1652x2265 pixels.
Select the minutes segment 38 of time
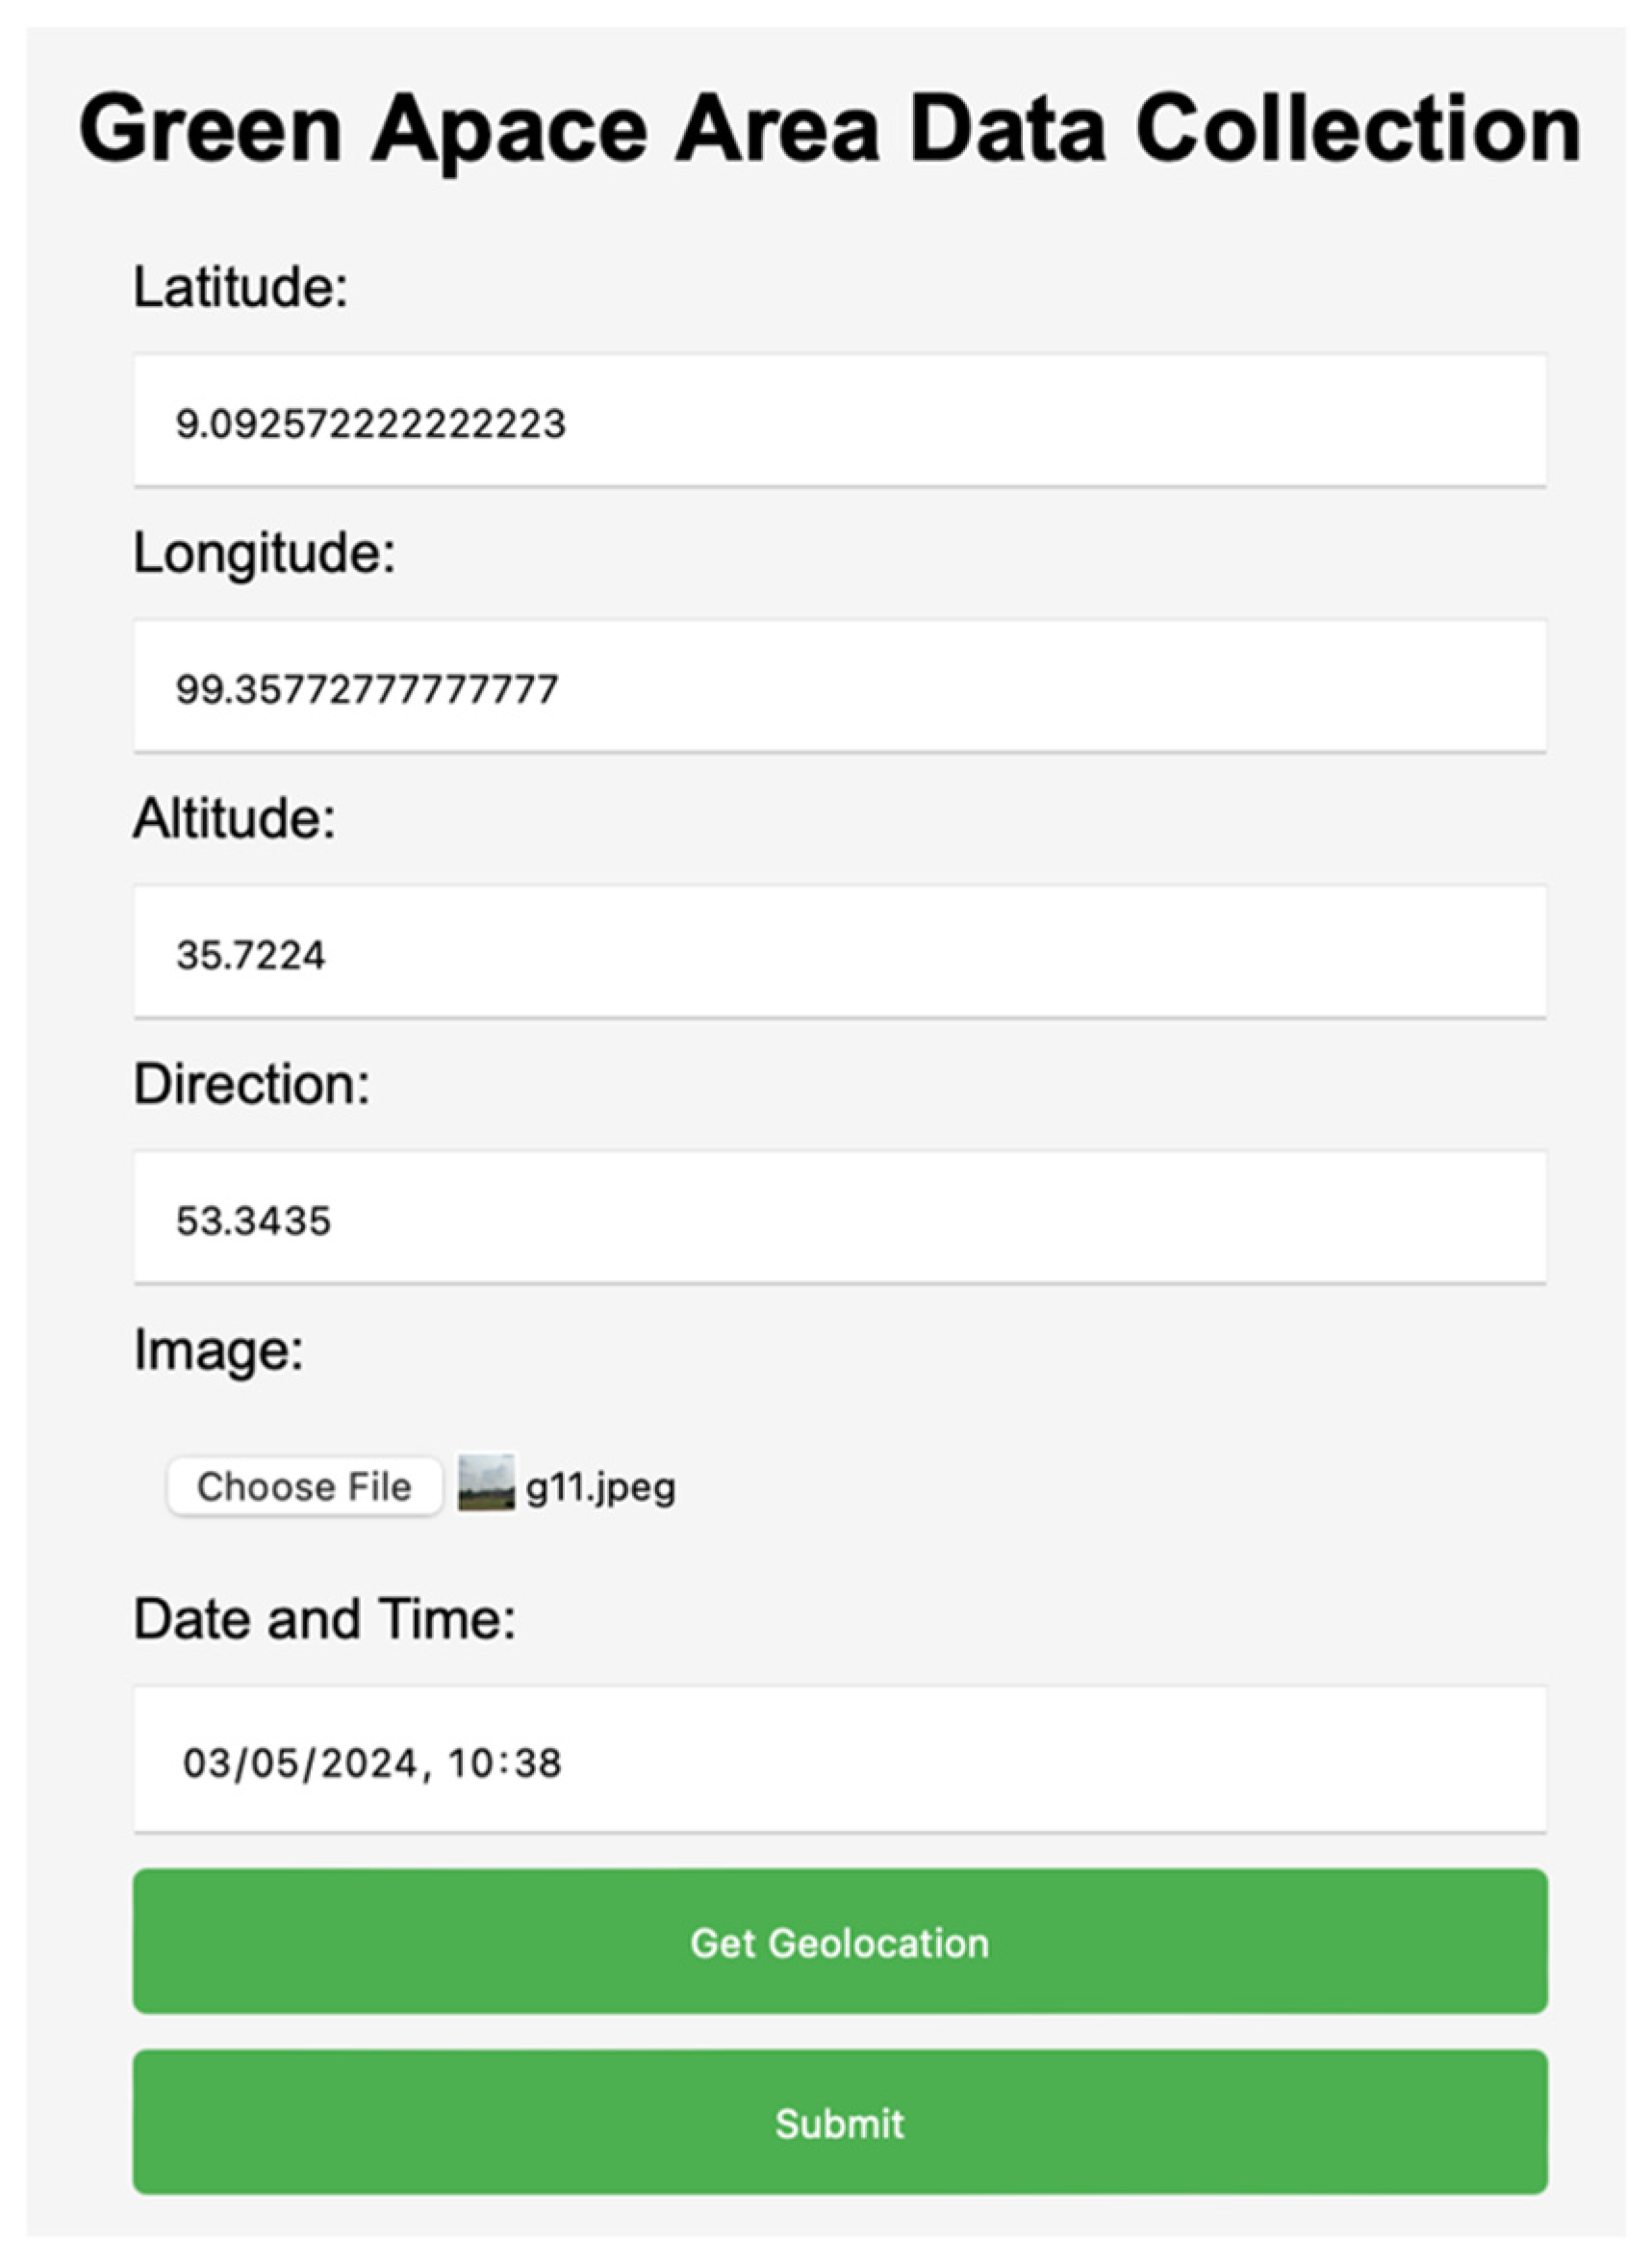point(536,1763)
